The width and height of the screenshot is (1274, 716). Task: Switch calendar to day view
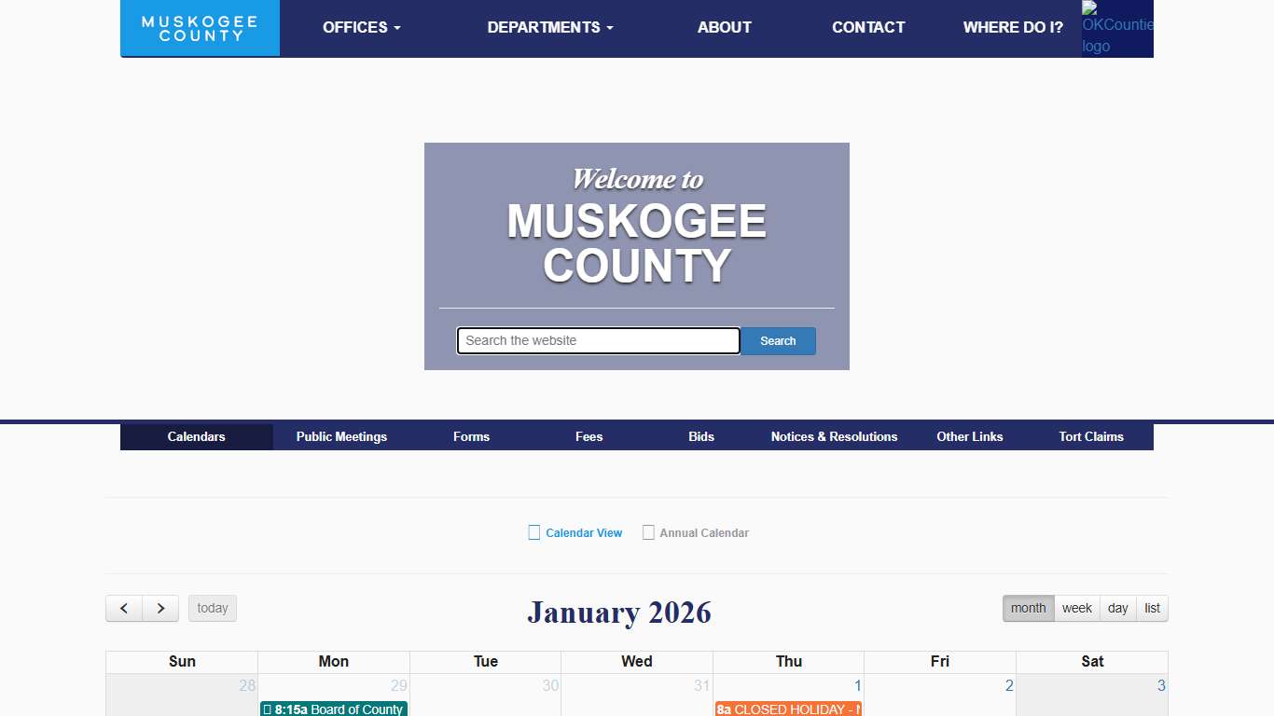(1117, 609)
